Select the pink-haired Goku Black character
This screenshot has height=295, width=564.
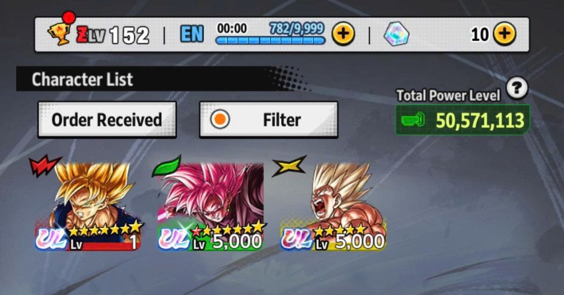pos(211,206)
